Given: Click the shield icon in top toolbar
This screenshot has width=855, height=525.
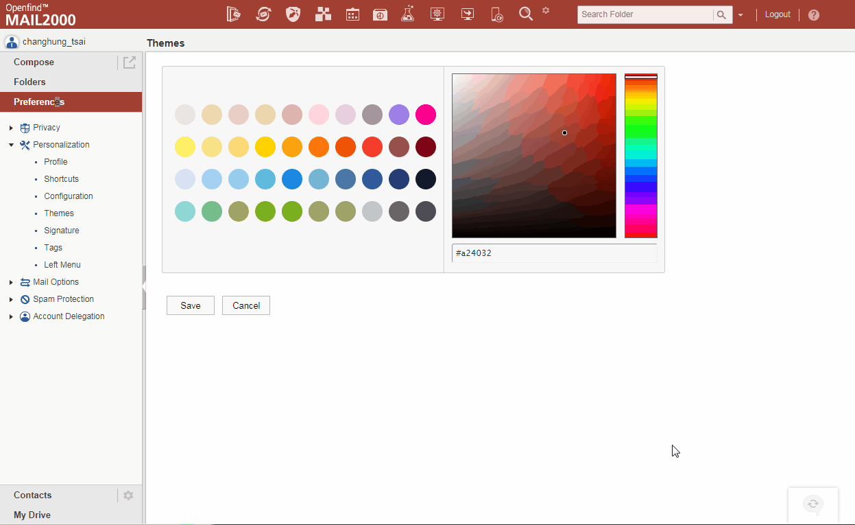Looking at the screenshot, I should click(293, 14).
